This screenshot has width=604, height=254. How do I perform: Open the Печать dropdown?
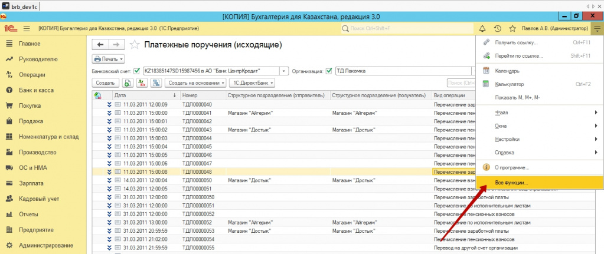108,59
